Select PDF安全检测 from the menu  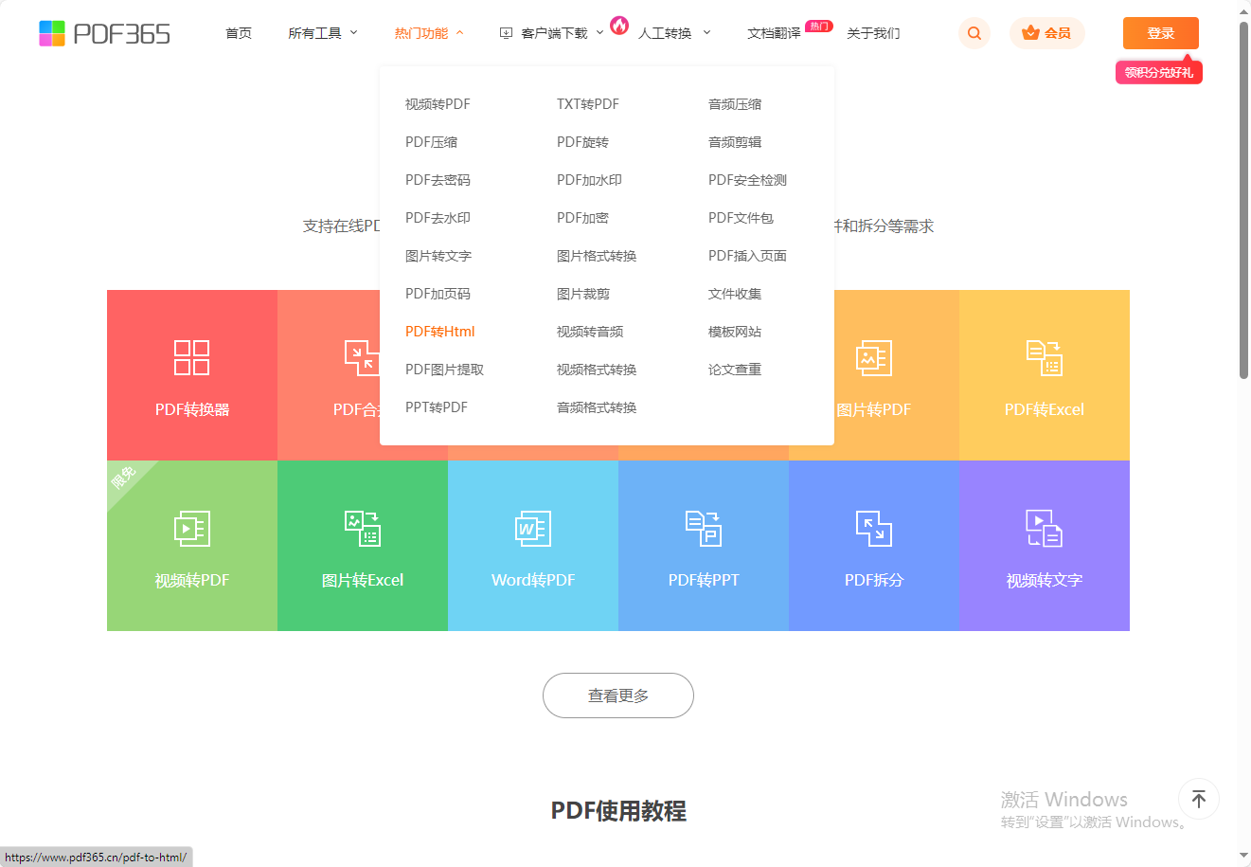coord(747,180)
